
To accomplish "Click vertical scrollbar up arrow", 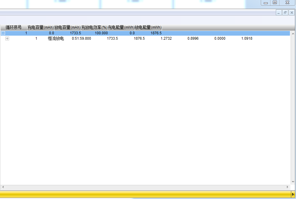I will coord(293,34).
